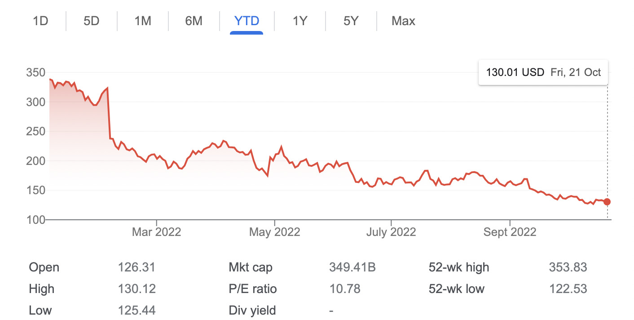Click the P/E ratio value 10.78
This screenshot has width=634, height=320.
pyautogui.click(x=344, y=289)
